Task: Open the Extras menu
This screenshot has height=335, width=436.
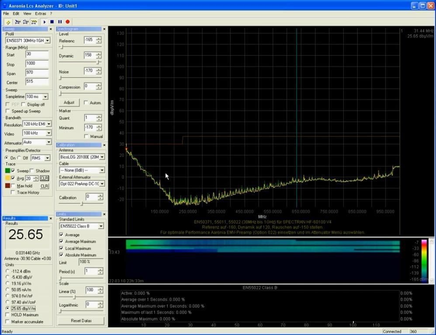Action: click(40, 14)
